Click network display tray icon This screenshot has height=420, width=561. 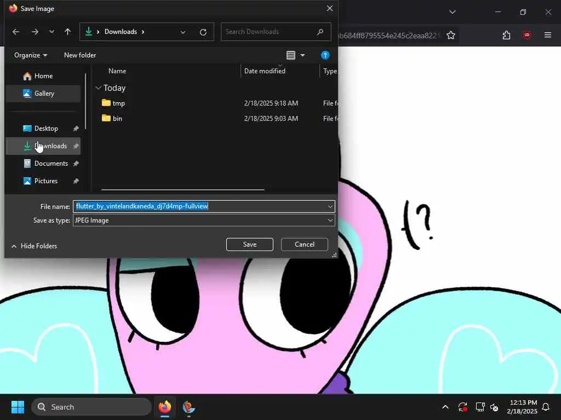[x=480, y=407]
